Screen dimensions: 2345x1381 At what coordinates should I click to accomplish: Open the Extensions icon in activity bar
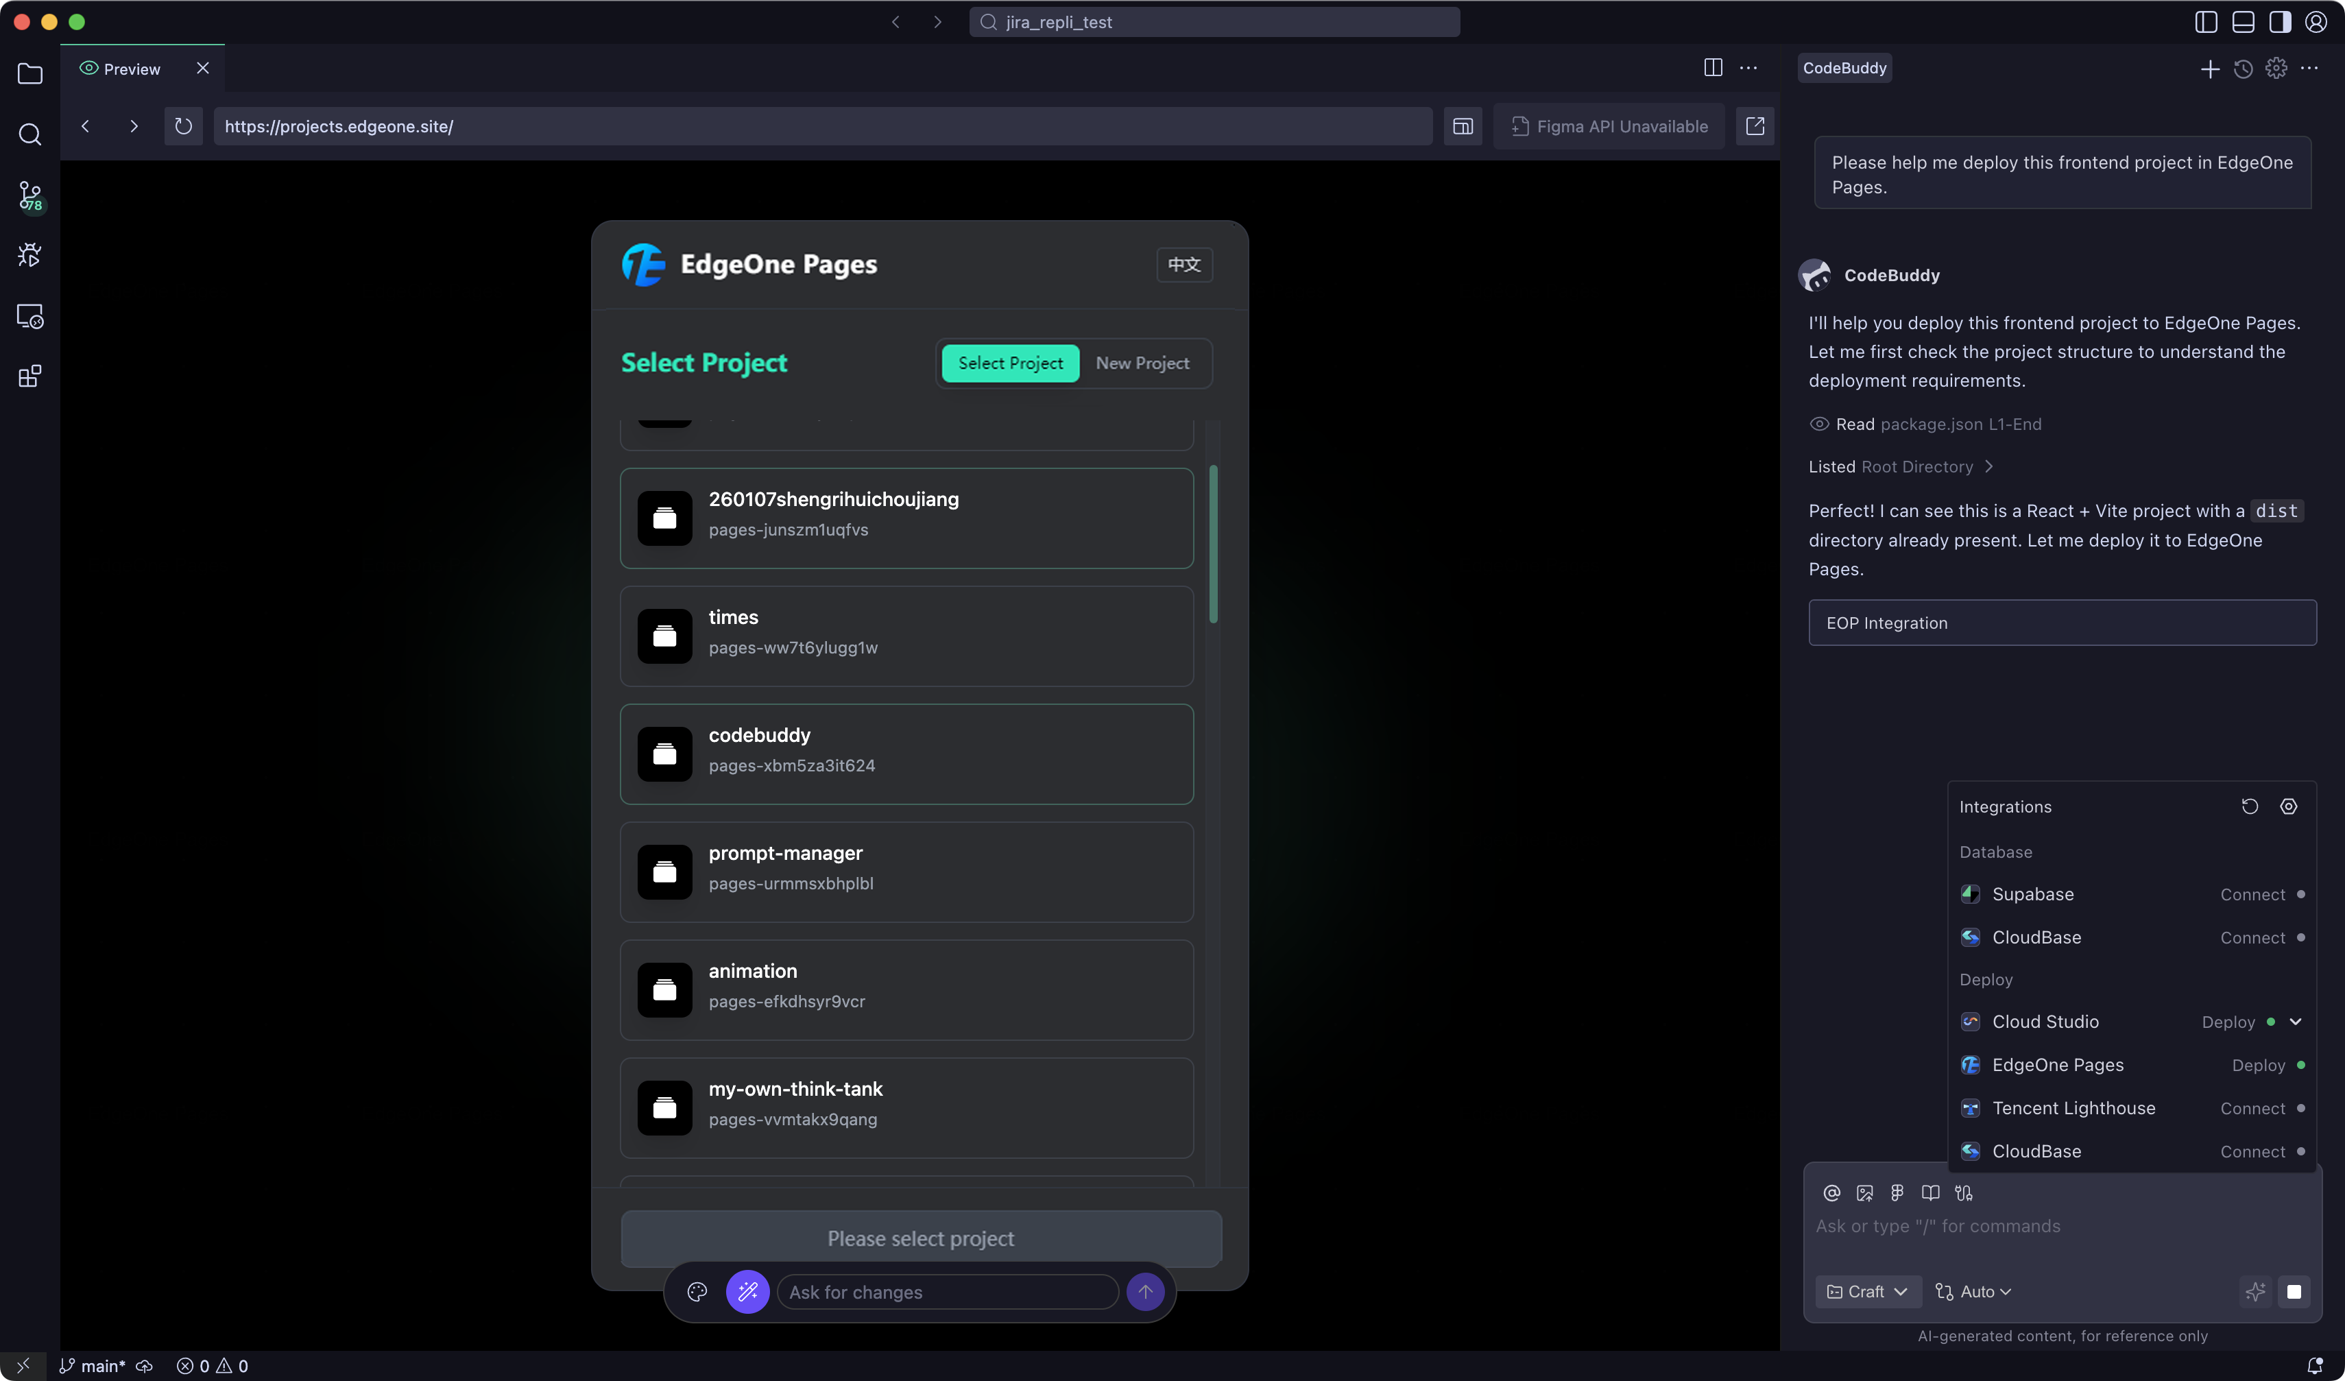click(29, 377)
